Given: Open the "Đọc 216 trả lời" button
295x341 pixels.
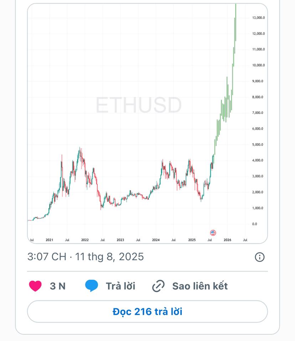Looking at the screenshot, I should coord(147,312).
